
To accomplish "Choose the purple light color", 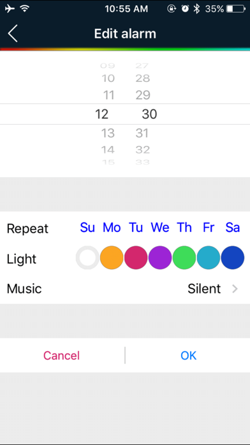I will tap(160, 258).
